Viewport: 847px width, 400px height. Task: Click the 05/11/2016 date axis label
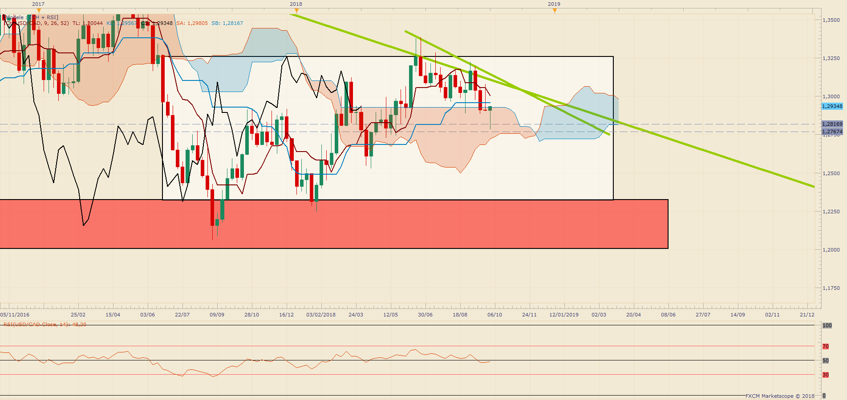tap(15, 315)
